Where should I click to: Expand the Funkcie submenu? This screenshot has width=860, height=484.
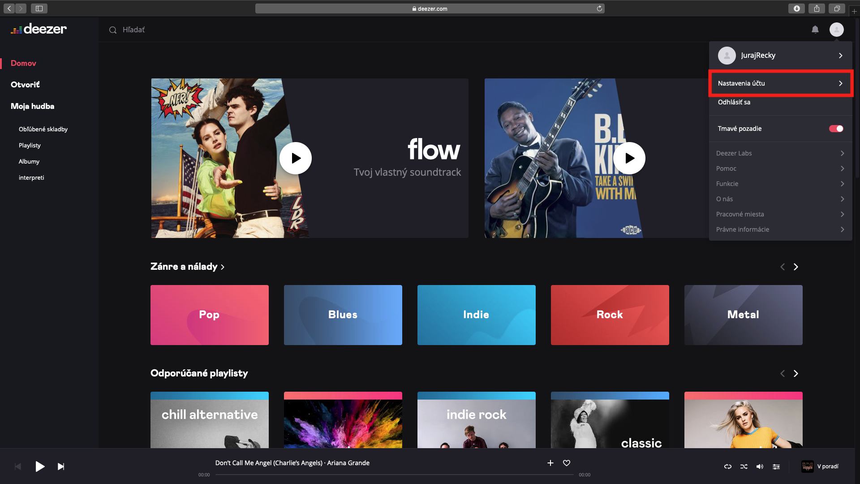(781, 184)
